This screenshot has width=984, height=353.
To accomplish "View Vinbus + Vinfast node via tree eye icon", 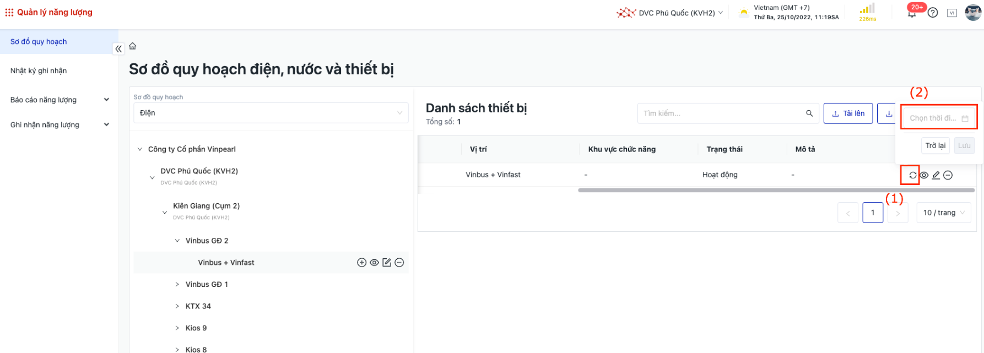I will point(374,263).
